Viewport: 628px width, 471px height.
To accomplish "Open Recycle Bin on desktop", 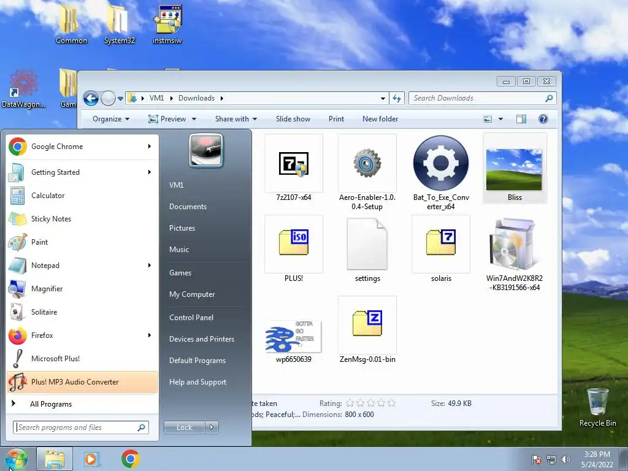I will 597,408.
